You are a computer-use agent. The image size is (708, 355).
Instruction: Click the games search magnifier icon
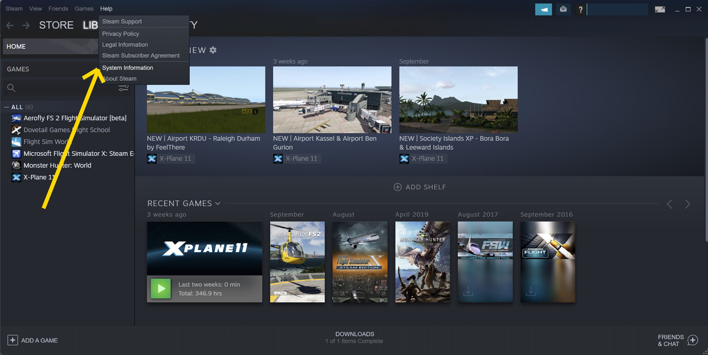pos(11,88)
